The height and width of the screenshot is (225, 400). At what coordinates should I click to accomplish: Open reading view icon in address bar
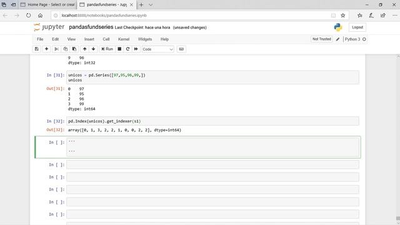coord(333,16)
